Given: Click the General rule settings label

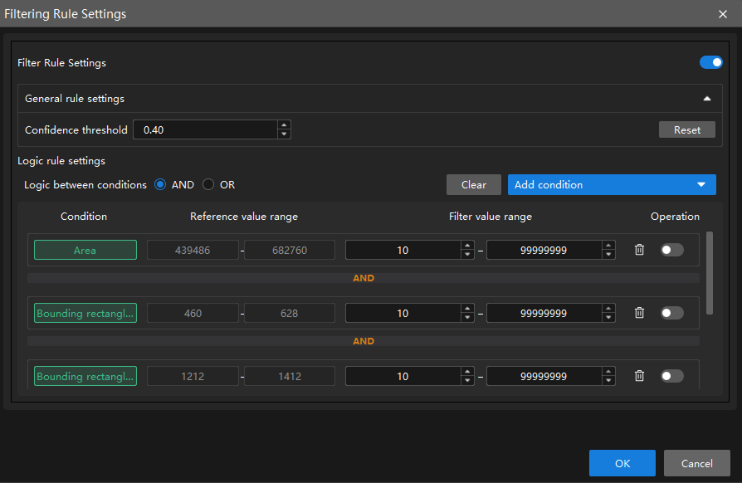Looking at the screenshot, I should coord(75,99).
